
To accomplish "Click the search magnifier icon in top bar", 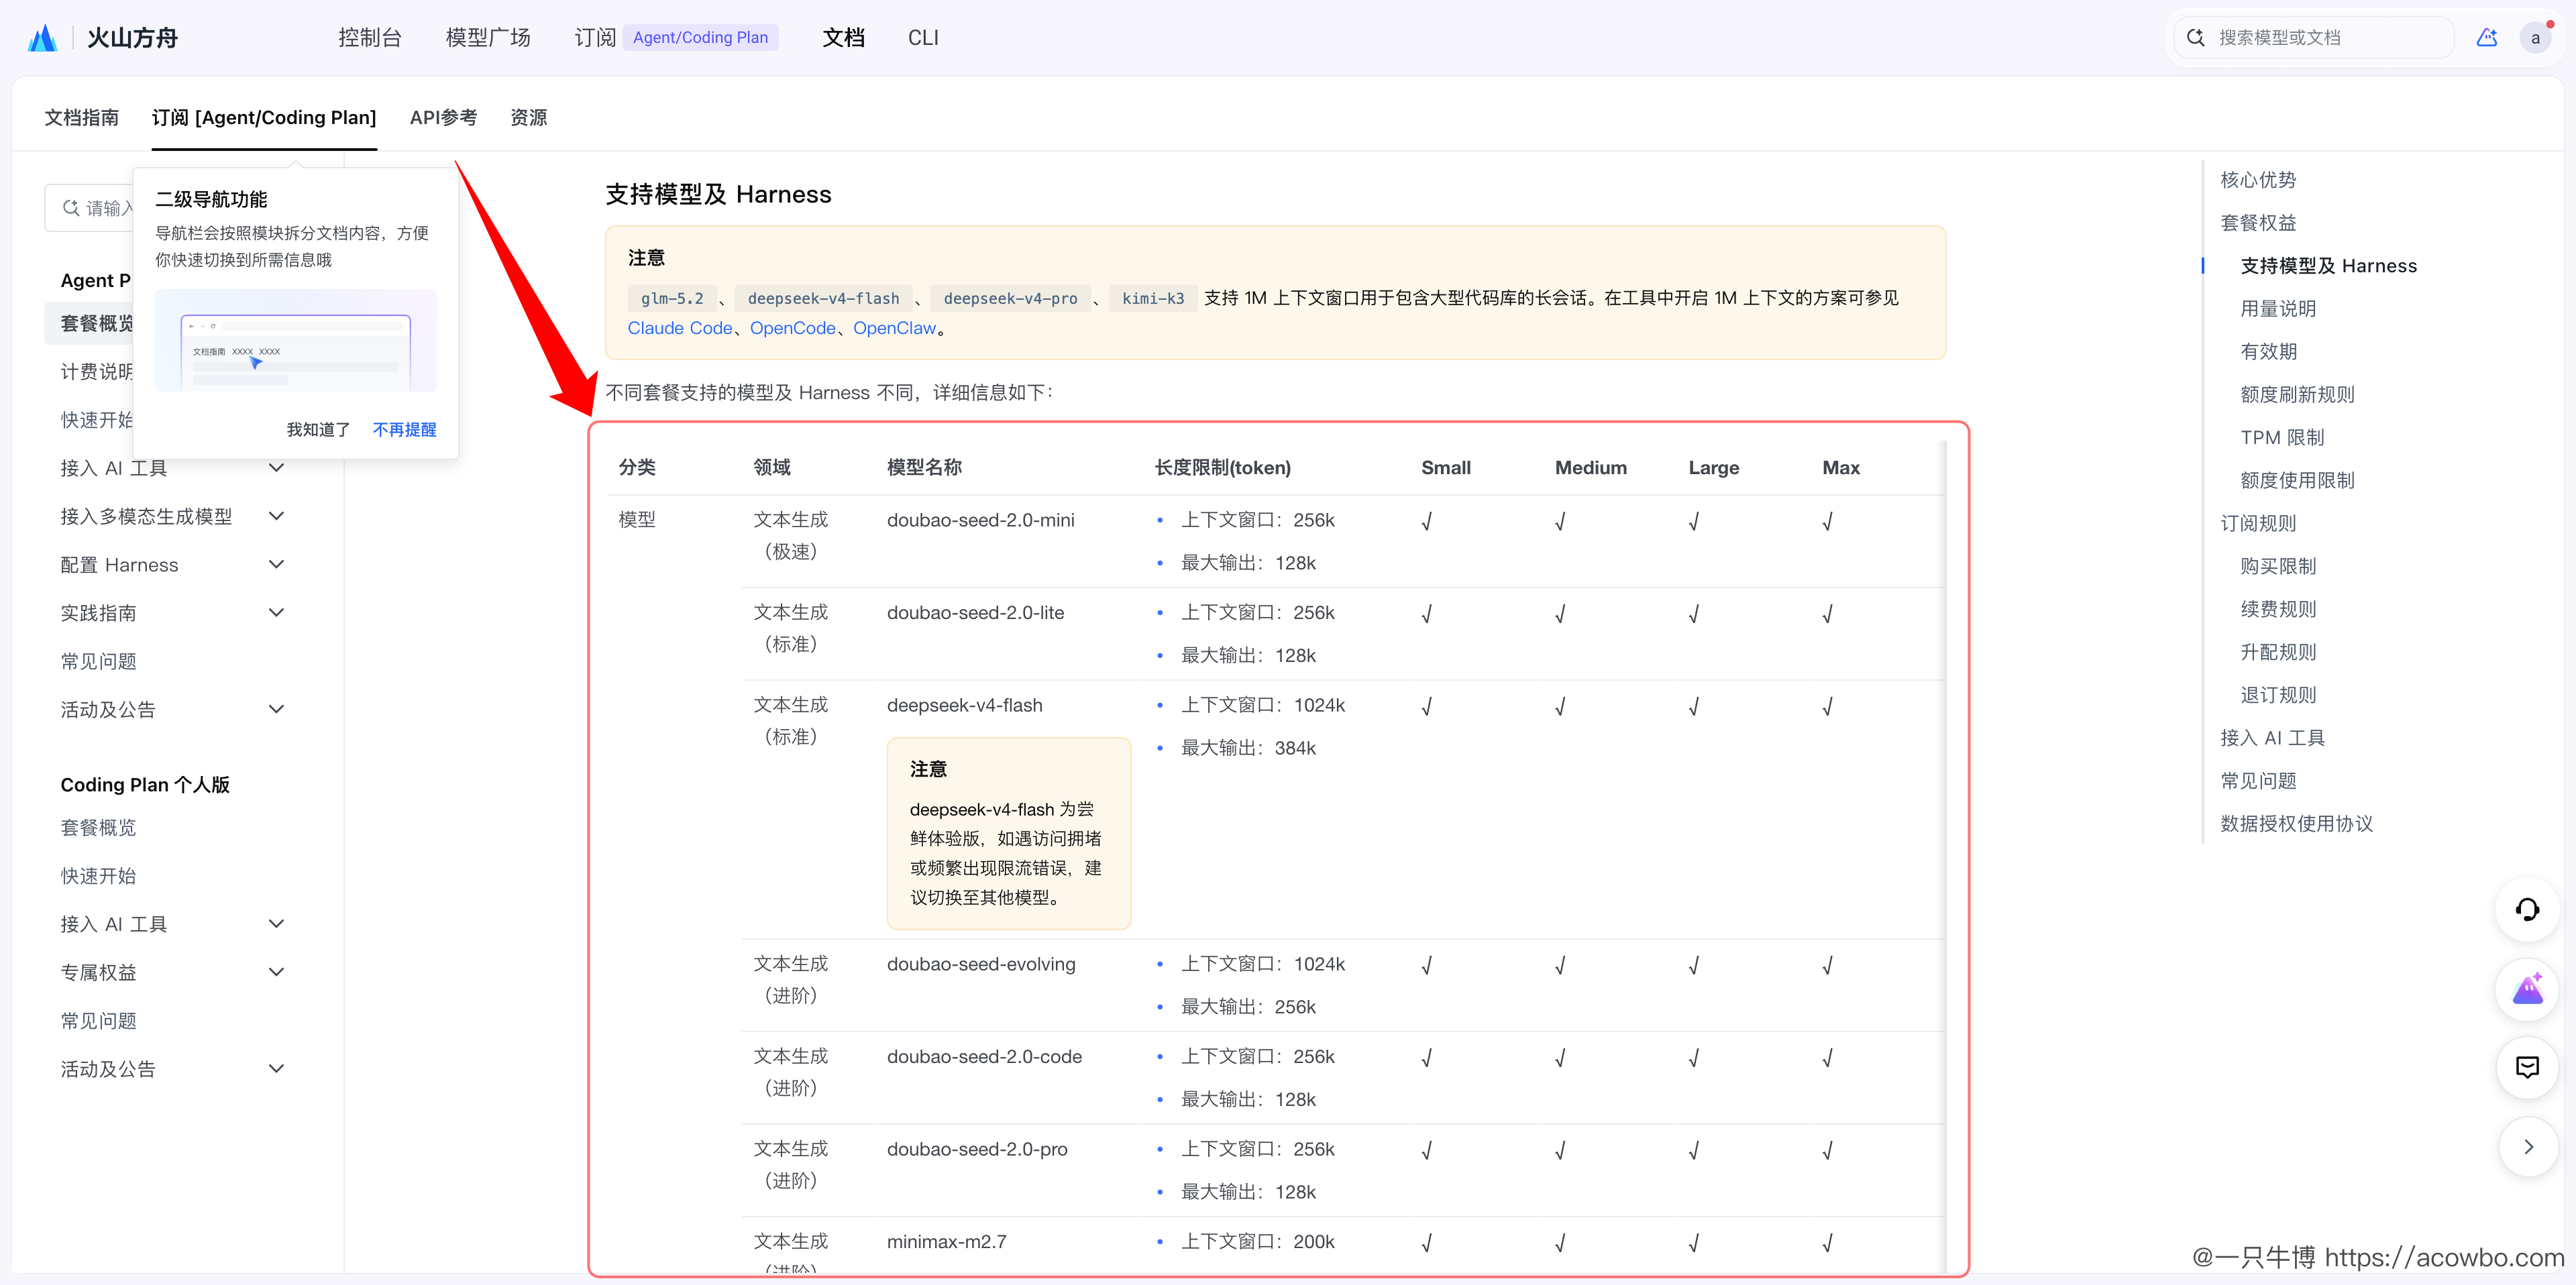I will click(x=2196, y=38).
